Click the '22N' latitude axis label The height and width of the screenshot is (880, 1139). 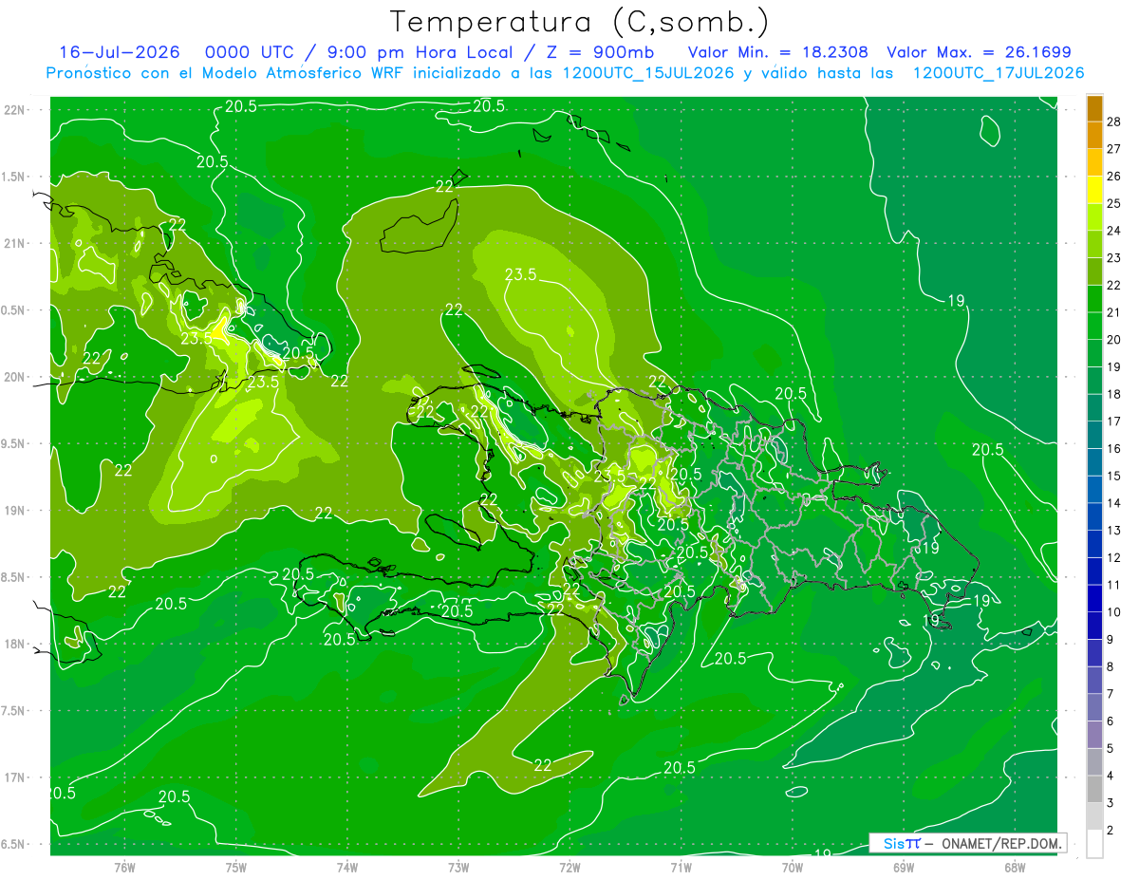click(15, 110)
